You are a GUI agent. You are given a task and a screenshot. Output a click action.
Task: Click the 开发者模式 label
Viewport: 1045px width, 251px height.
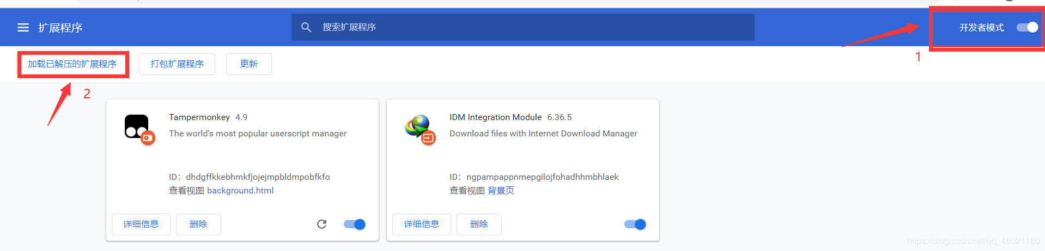(981, 28)
